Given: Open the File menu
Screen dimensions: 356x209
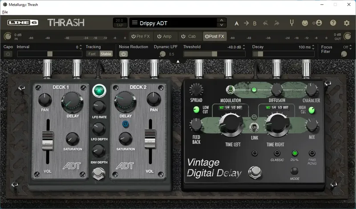Looking at the screenshot, I should pyautogui.click(x=5, y=12).
